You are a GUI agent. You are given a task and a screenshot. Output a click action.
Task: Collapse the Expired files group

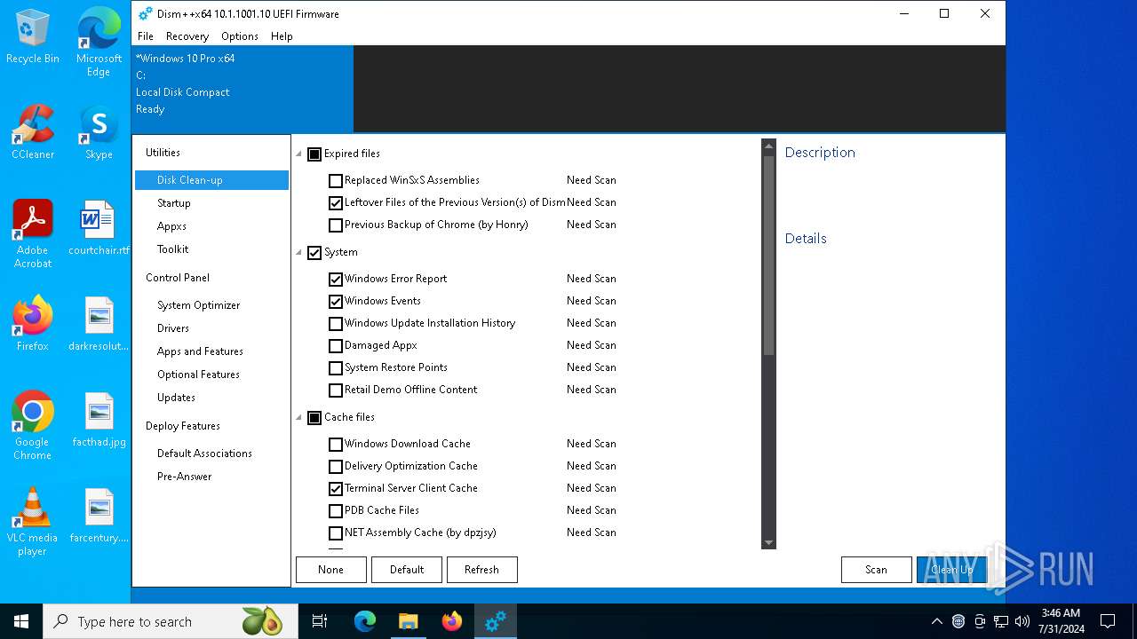299,154
